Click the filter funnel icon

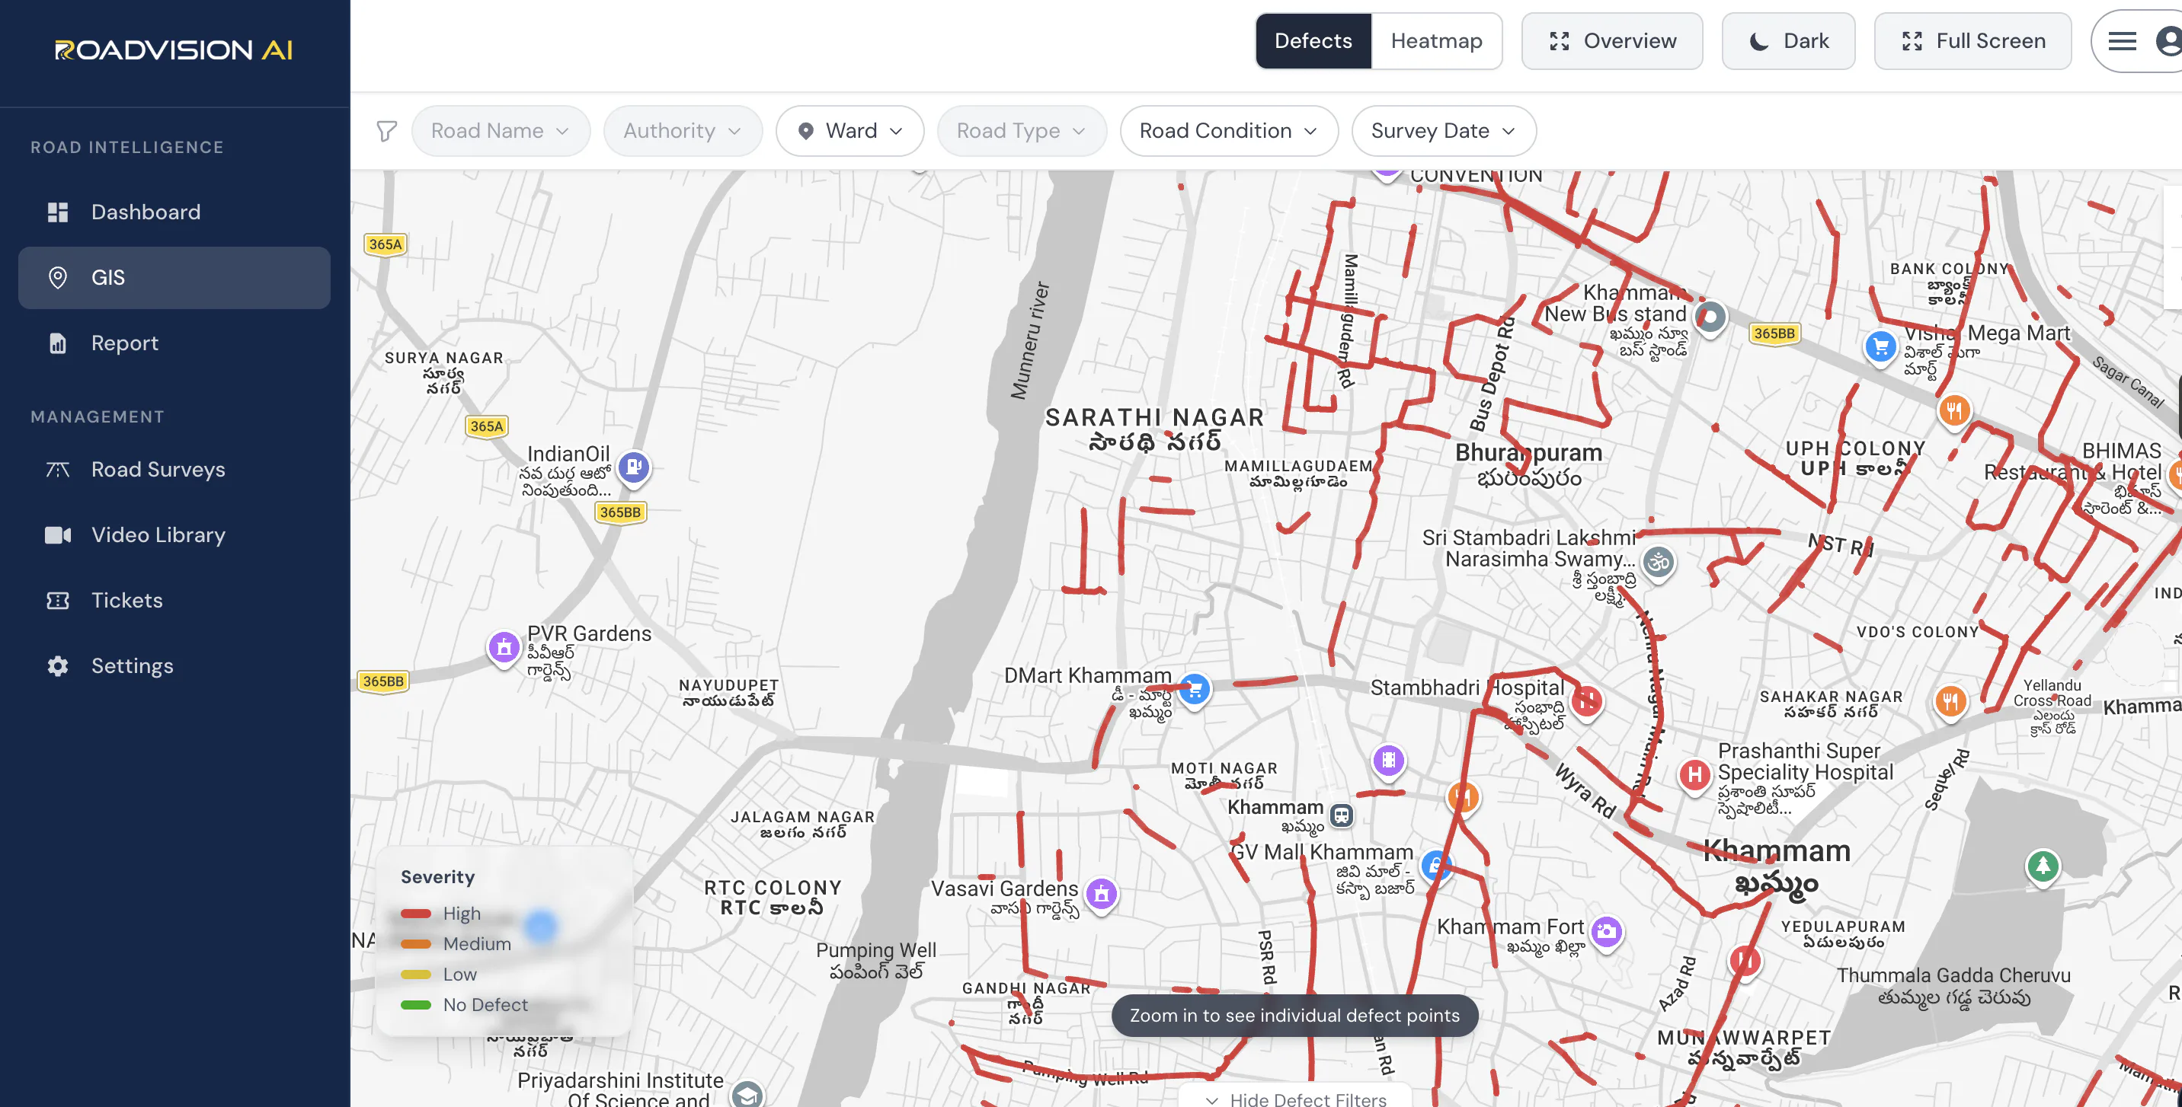(x=386, y=131)
